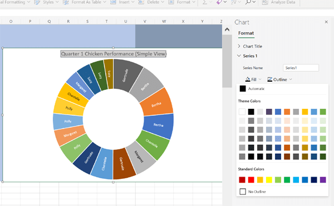
Task: Pick orange in the top theme color row
Action: point(287,112)
